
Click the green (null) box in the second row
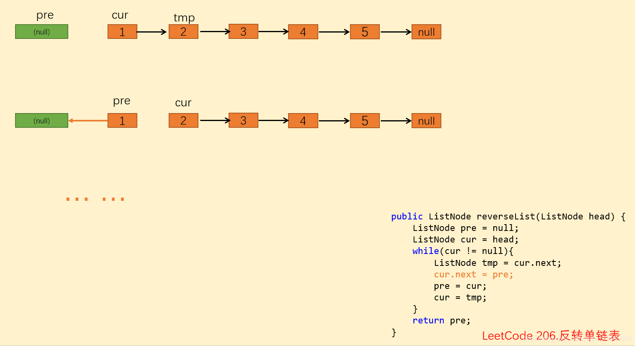tap(42, 121)
